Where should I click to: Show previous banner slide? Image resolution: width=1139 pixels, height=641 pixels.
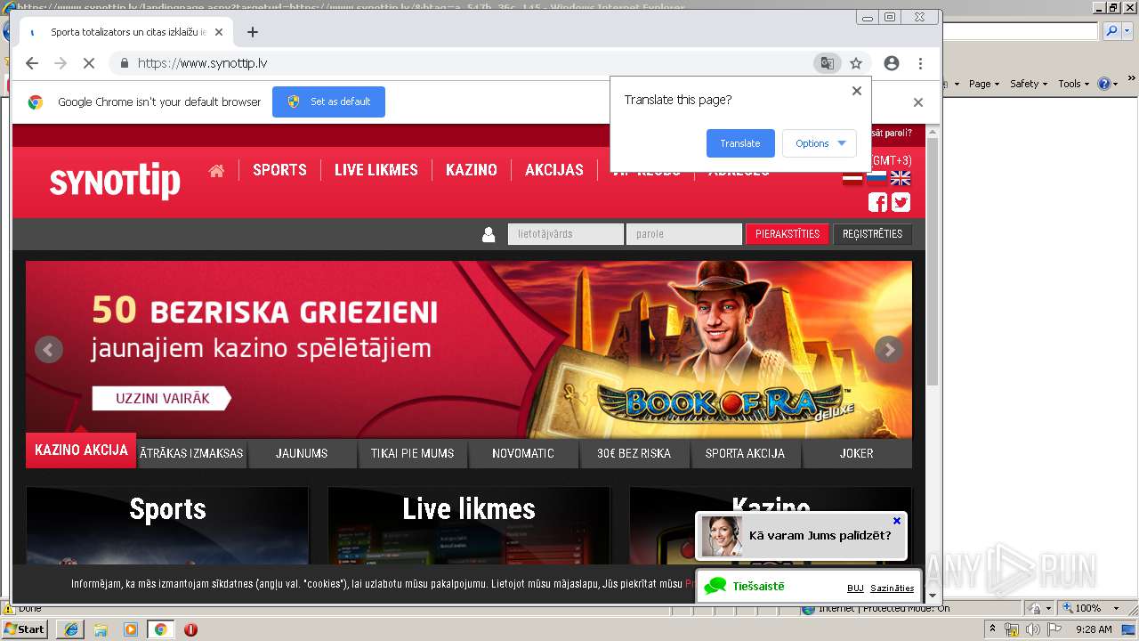pos(49,349)
